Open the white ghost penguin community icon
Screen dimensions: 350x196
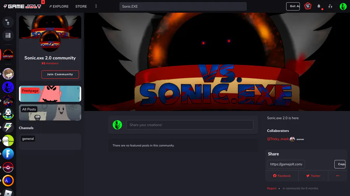pos(8,114)
